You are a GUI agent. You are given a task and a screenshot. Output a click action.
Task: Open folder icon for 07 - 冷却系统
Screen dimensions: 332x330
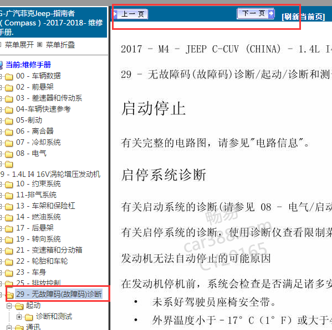[9, 143]
